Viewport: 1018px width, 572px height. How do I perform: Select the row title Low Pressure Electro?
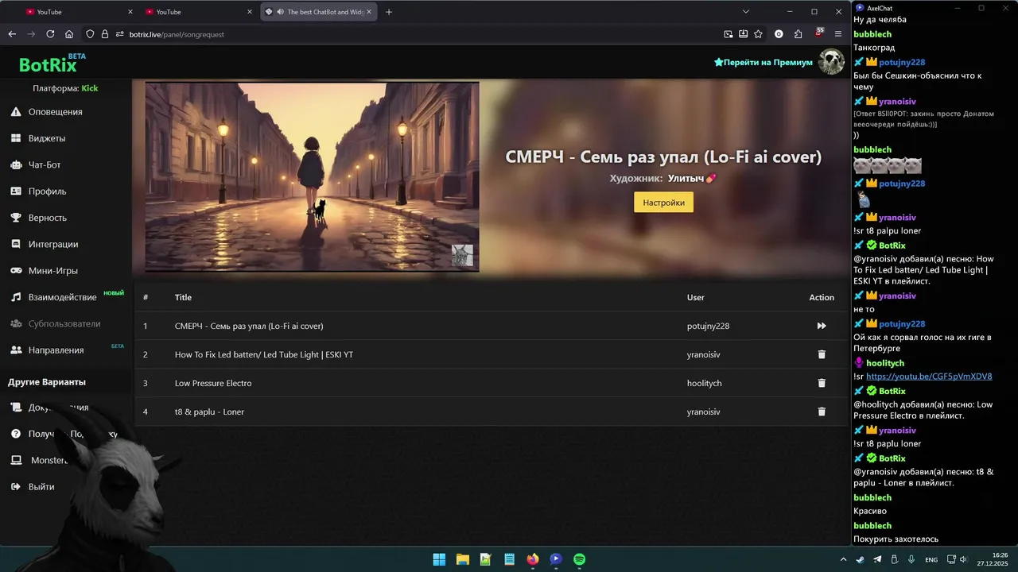pos(213,383)
